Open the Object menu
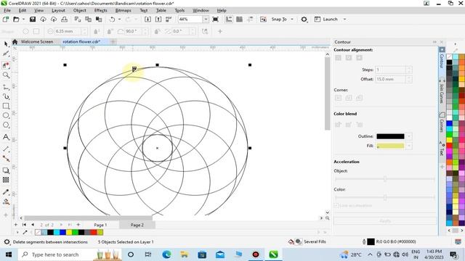The width and height of the screenshot is (465, 261). click(x=79, y=10)
